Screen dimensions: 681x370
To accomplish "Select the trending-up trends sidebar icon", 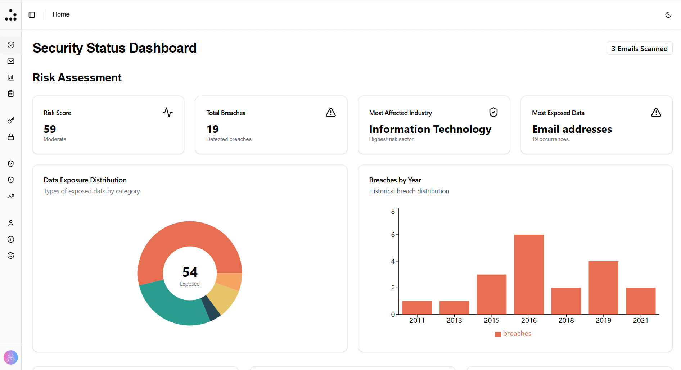I will [10, 196].
